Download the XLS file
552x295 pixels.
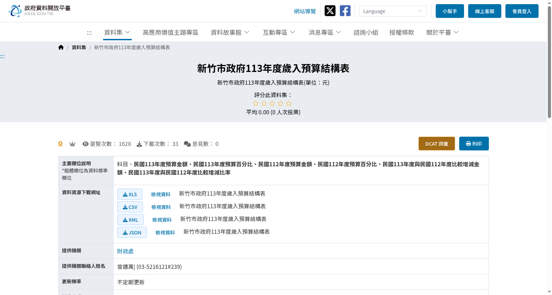point(130,194)
